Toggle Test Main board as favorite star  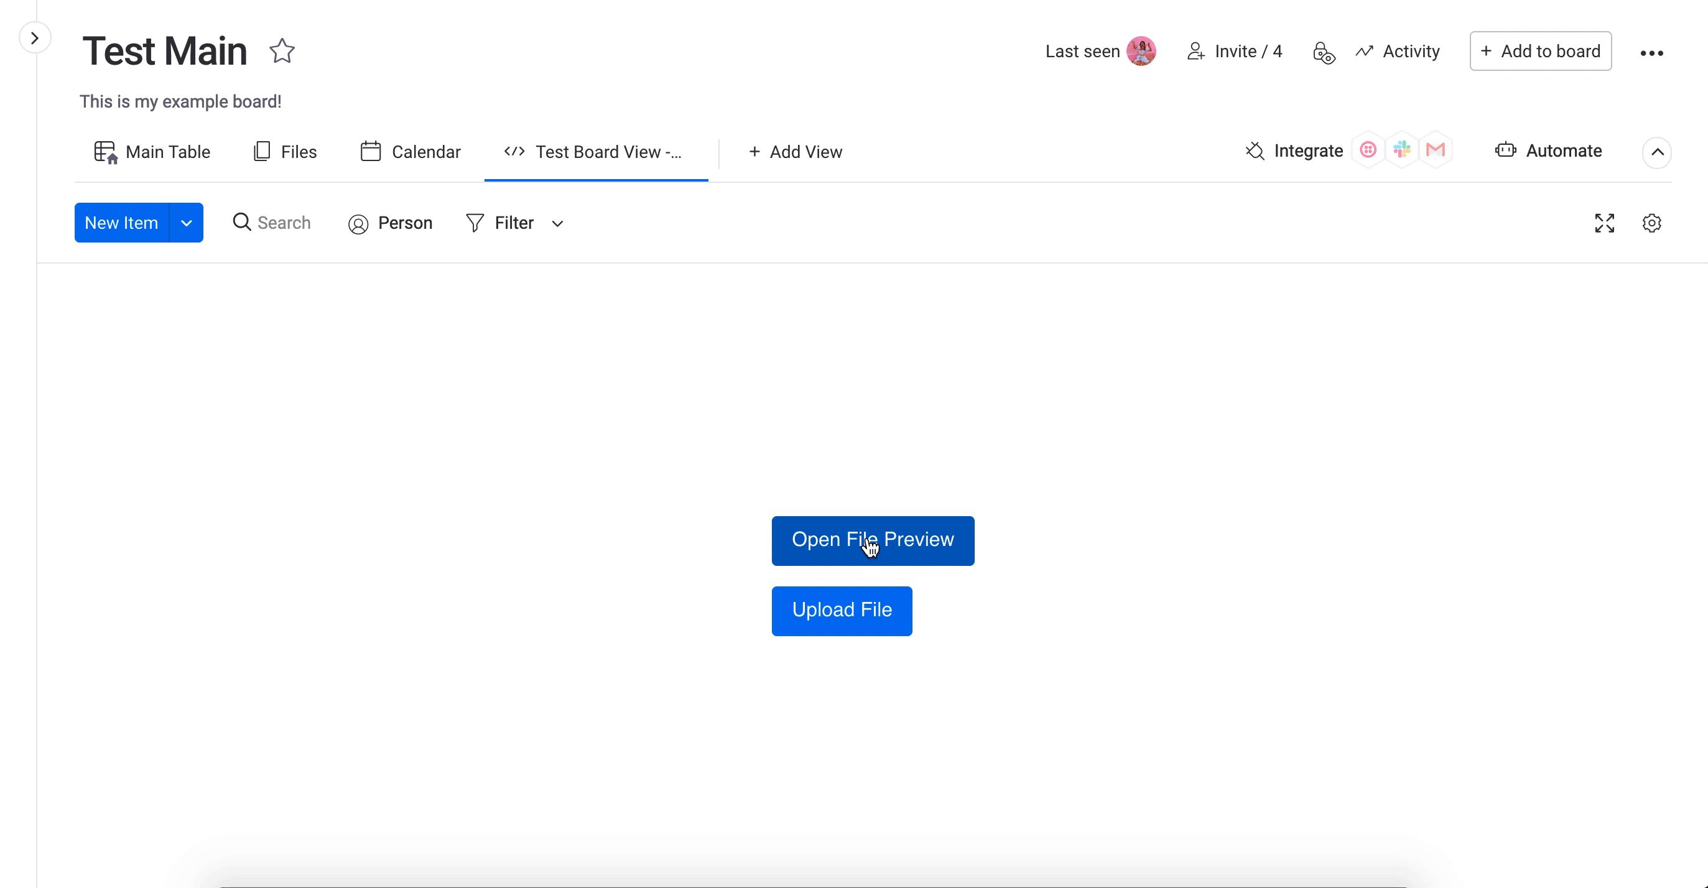click(x=282, y=50)
